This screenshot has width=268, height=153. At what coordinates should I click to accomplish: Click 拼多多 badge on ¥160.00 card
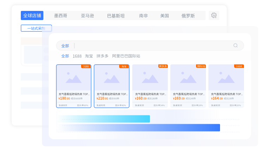[163, 66]
